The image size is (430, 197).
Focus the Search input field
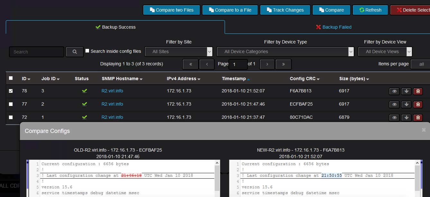point(37,52)
